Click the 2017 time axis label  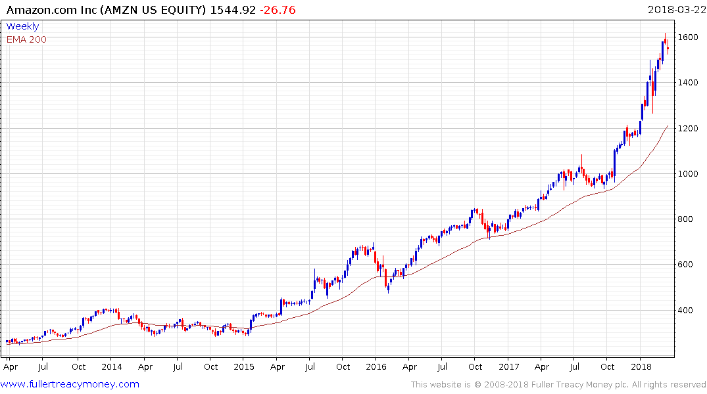(508, 366)
